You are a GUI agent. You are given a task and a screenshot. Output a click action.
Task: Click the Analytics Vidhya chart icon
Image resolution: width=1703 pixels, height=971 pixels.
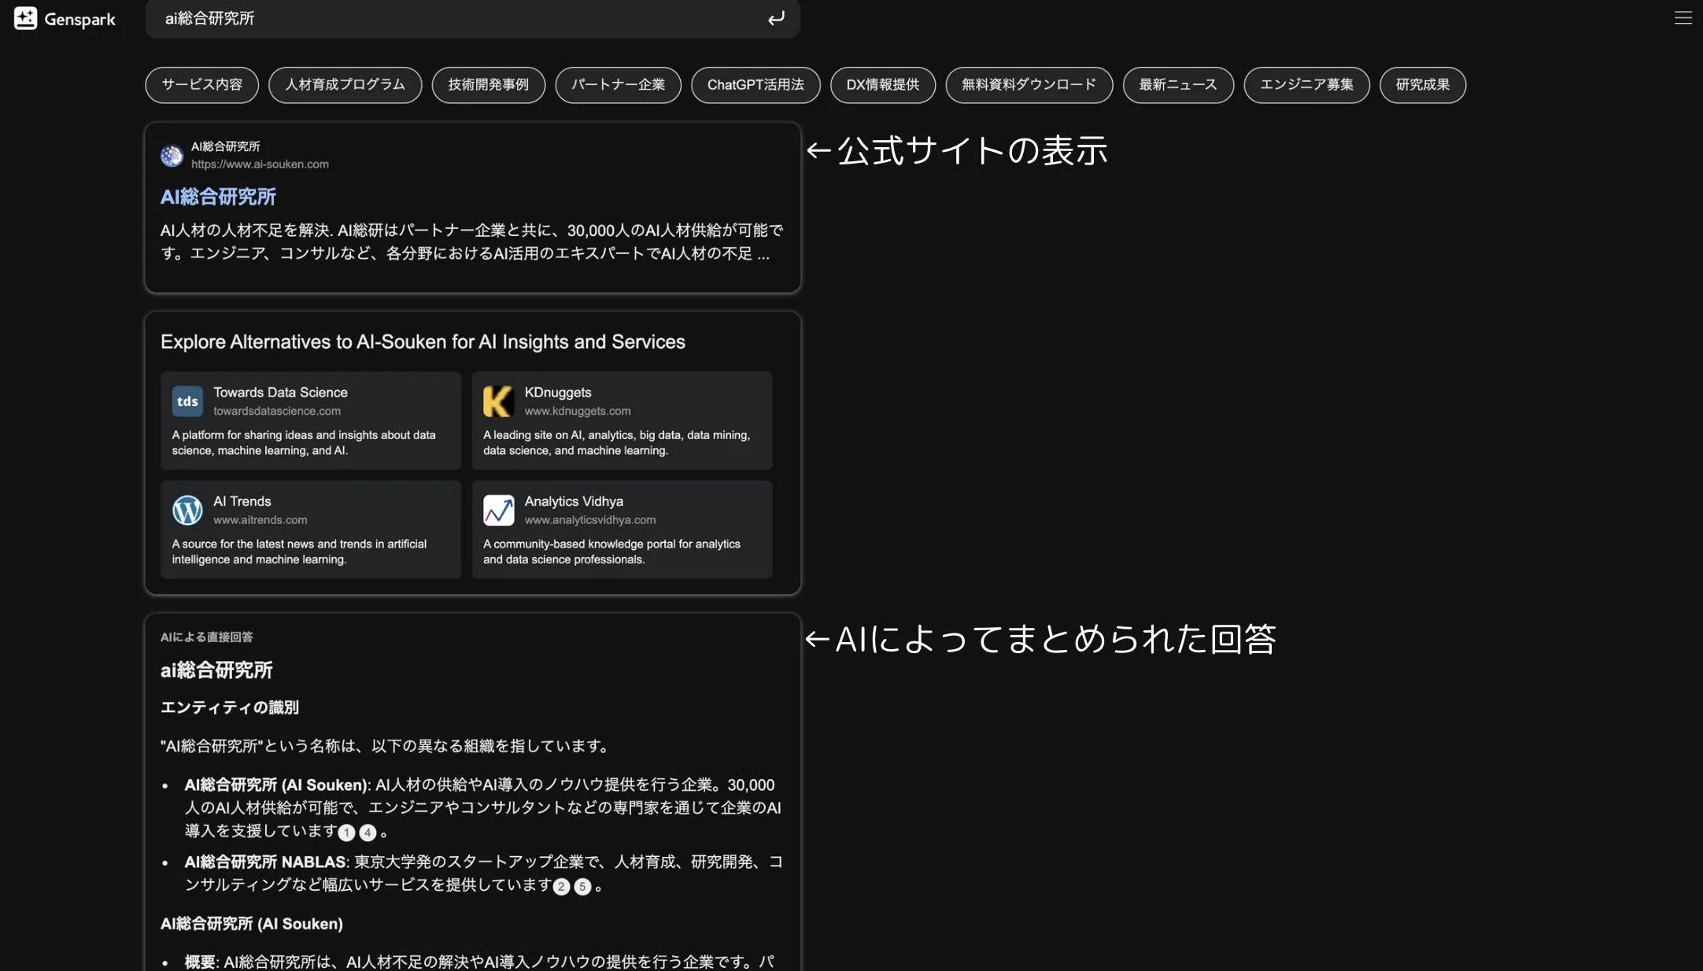[x=498, y=510]
